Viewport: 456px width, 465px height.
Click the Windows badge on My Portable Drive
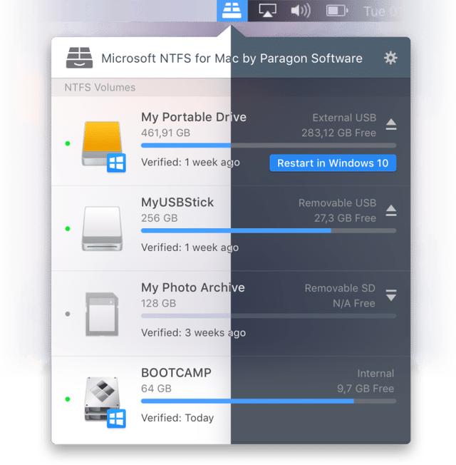pos(116,163)
